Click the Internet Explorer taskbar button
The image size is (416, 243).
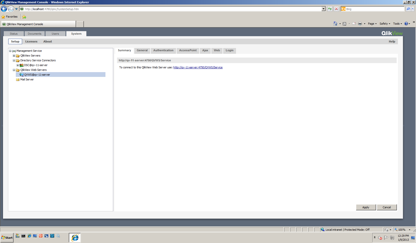click(x=75, y=237)
